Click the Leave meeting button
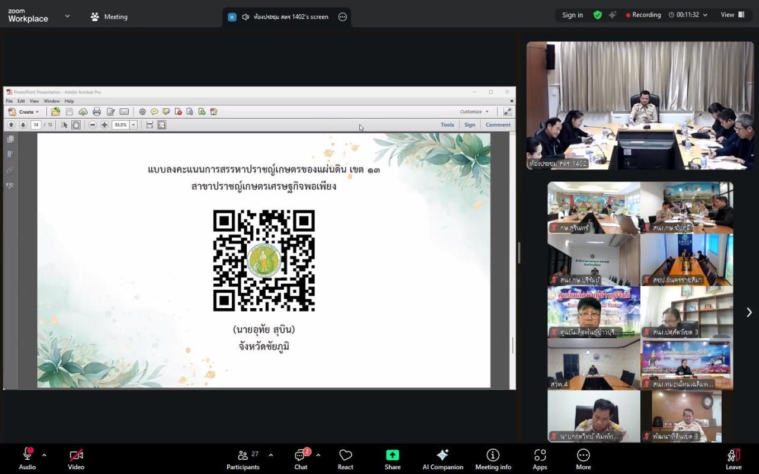The height and width of the screenshot is (474, 759). 734,459
